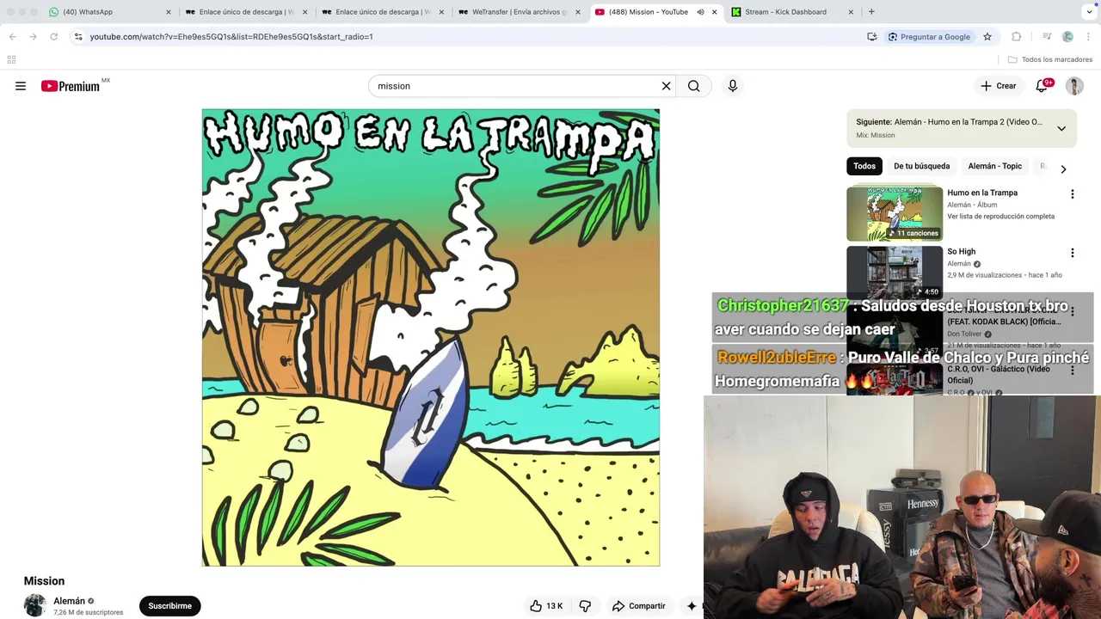The height and width of the screenshot is (619, 1101).
Task: Open the apps grid in bookmarks bar
Action: coord(11,59)
